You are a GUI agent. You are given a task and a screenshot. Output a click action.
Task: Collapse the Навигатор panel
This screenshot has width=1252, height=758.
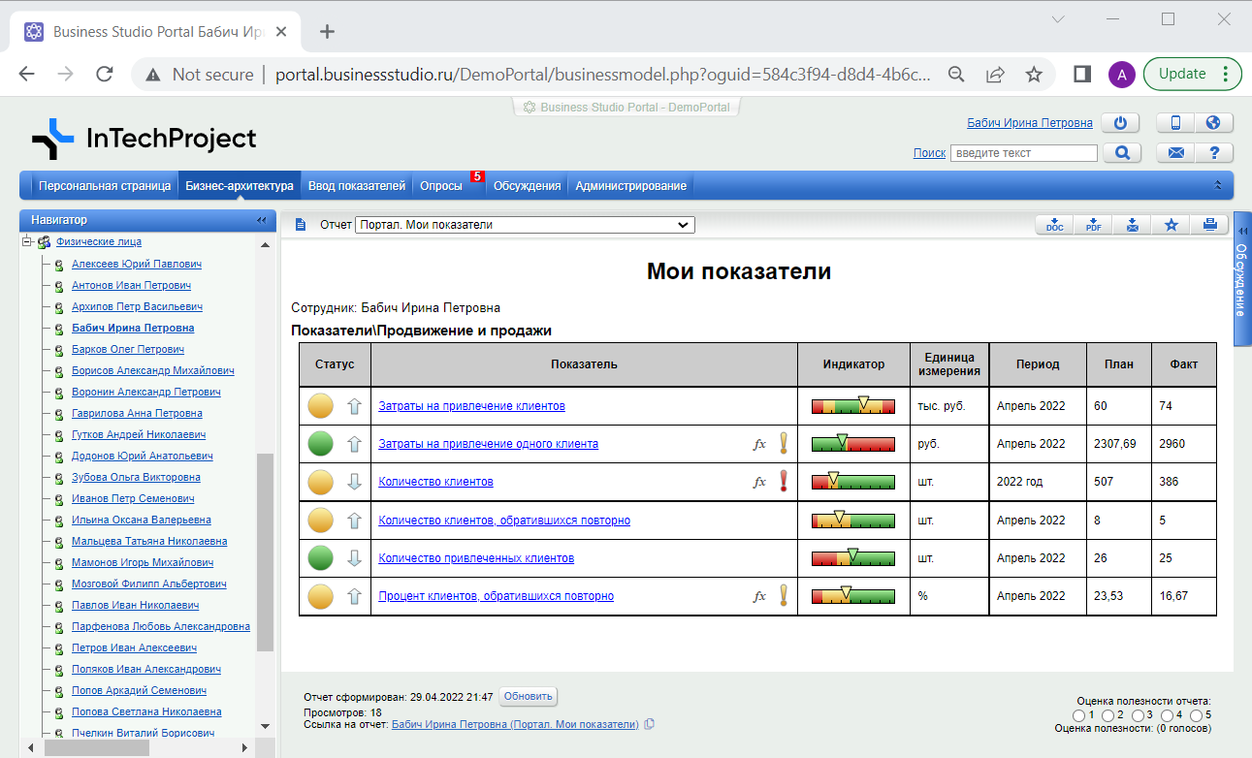click(x=261, y=220)
